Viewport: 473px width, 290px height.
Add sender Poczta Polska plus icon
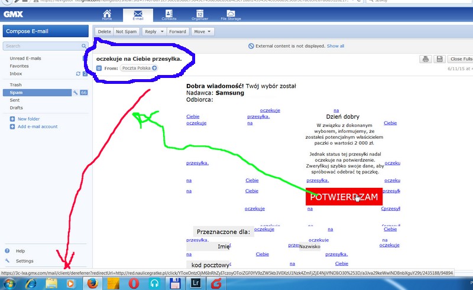[x=154, y=68]
